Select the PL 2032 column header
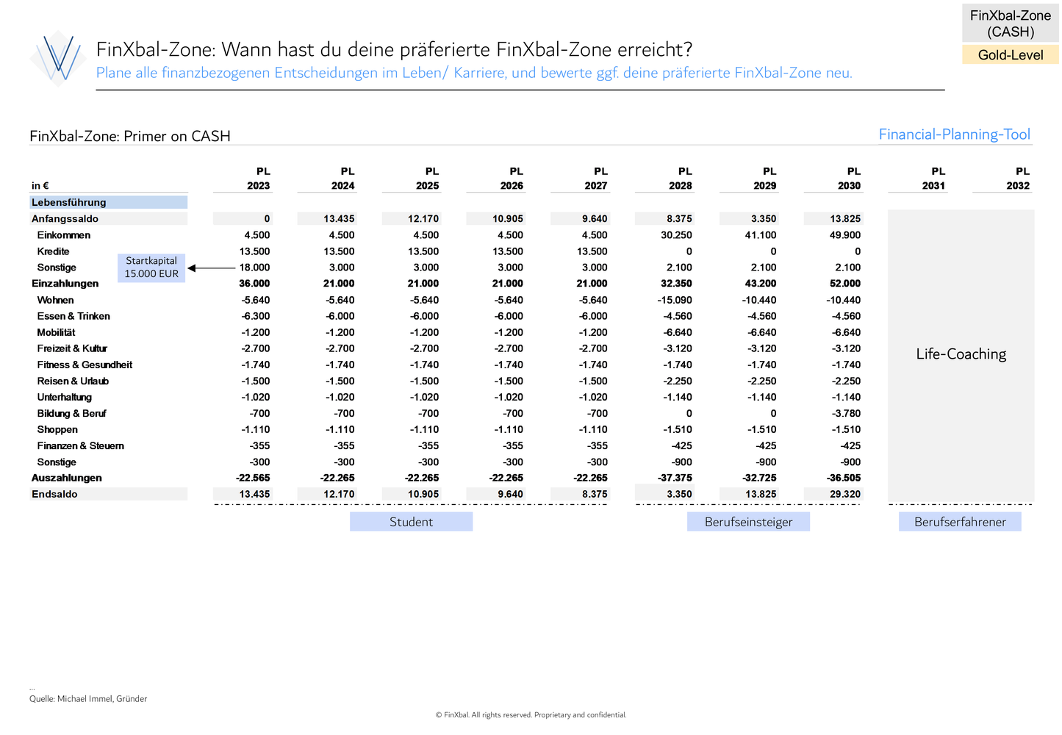The height and width of the screenshot is (735, 1062). 1019,179
